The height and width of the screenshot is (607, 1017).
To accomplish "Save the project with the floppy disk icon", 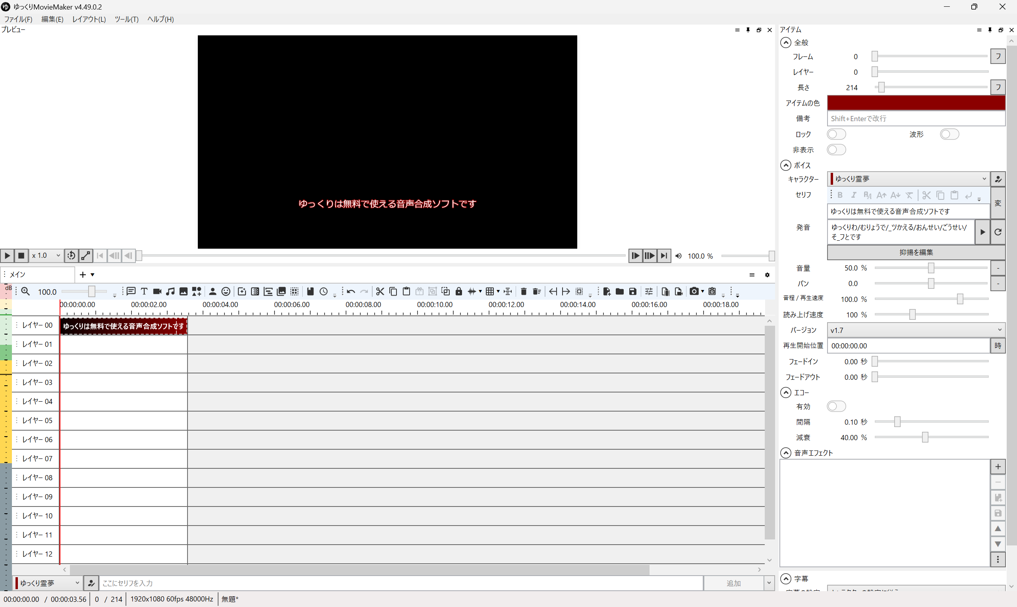I will (x=632, y=291).
